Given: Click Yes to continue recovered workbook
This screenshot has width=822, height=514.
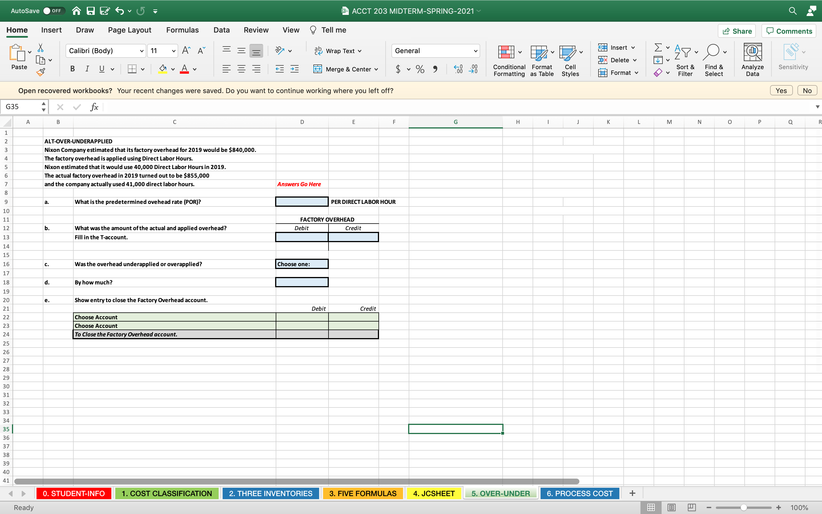Looking at the screenshot, I should pyautogui.click(x=781, y=90).
